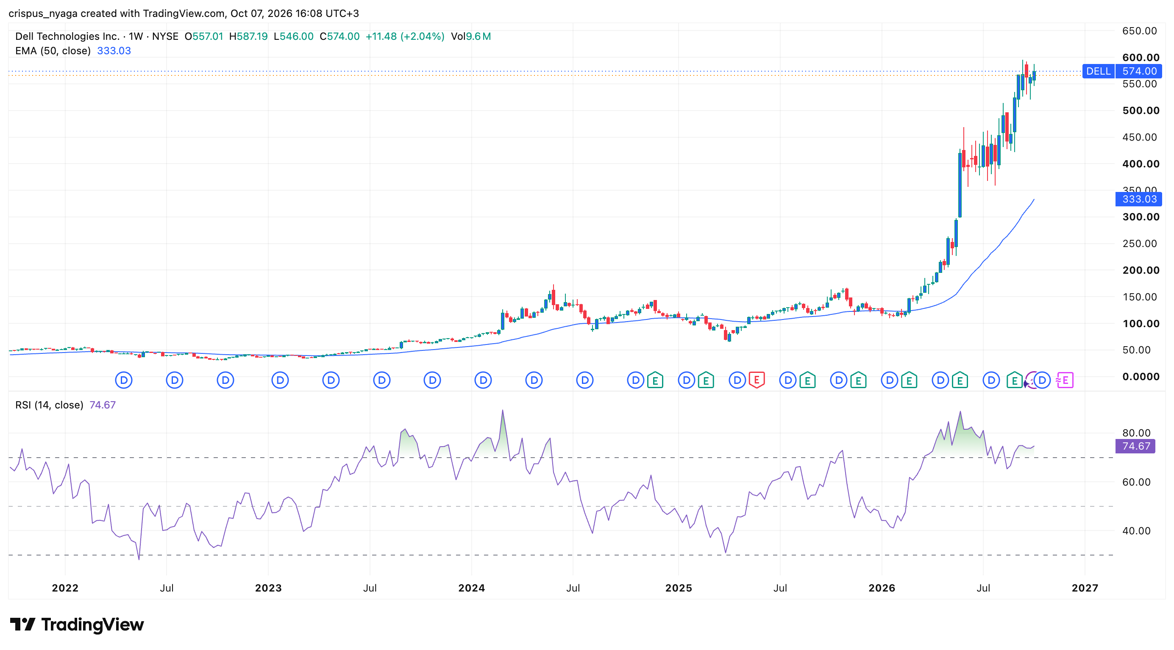Select green earnings E marker just after 2025 label
This screenshot has height=650, width=1174.
706,380
